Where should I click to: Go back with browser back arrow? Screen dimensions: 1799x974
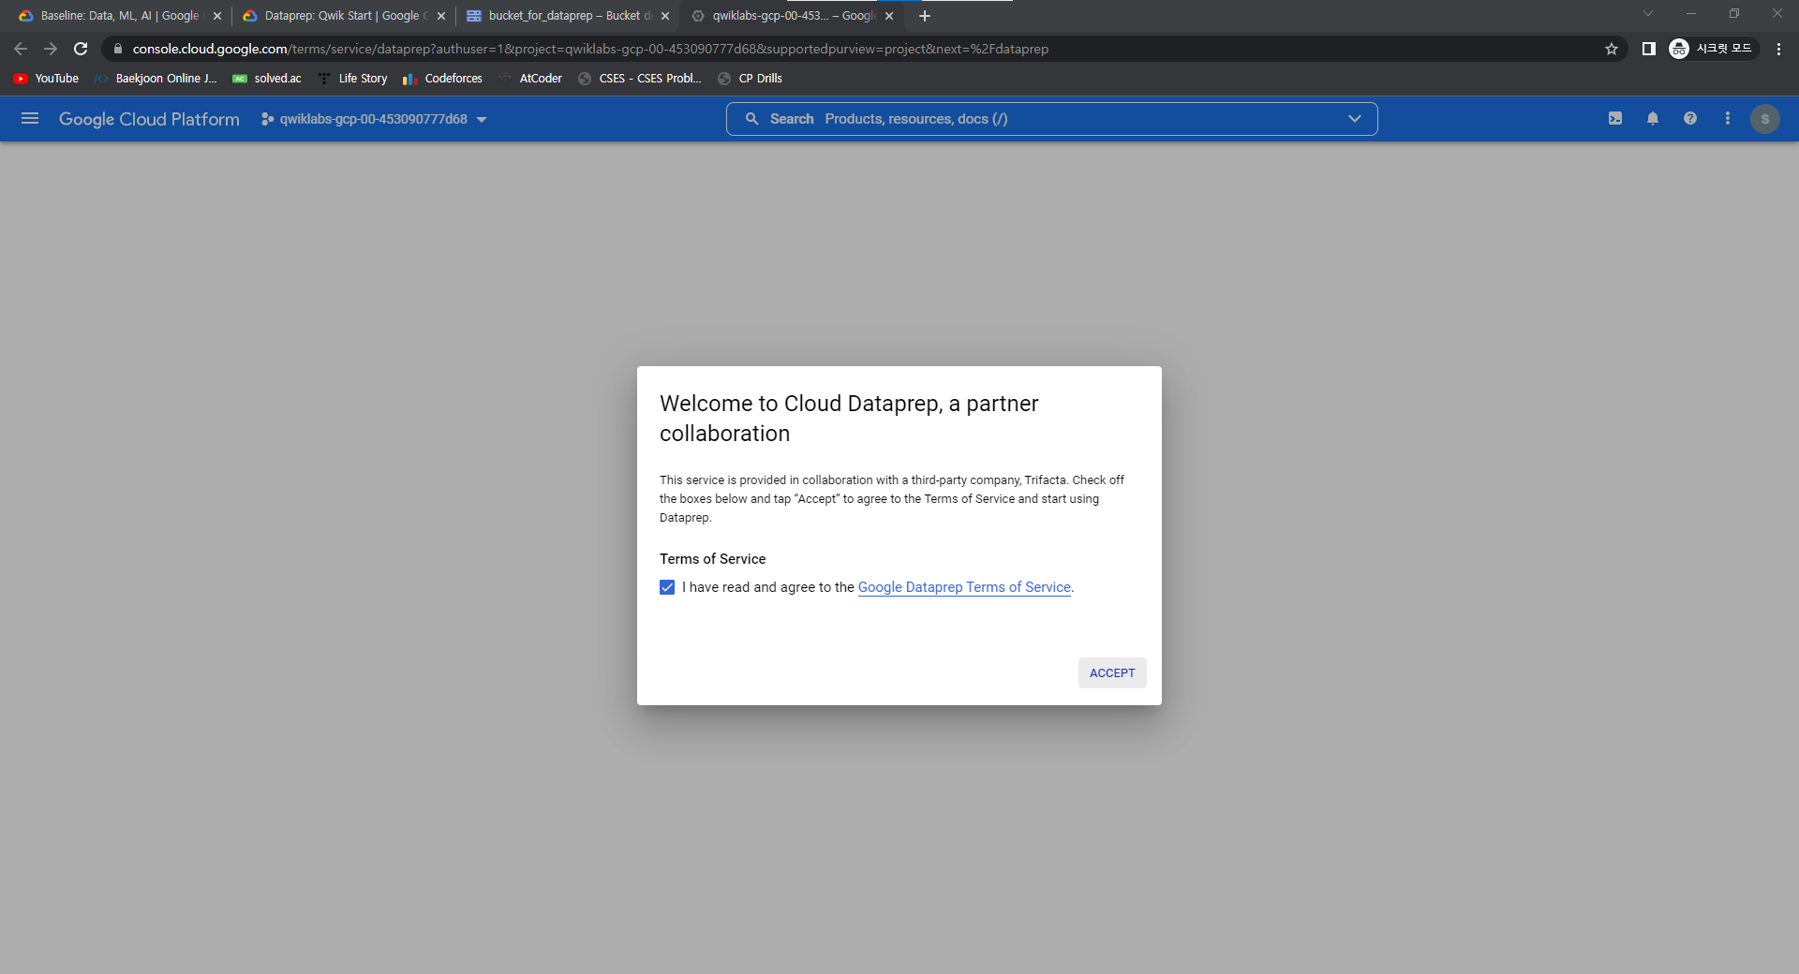(21, 49)
